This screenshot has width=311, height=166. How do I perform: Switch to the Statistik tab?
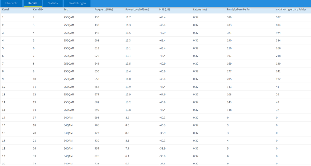53,3
